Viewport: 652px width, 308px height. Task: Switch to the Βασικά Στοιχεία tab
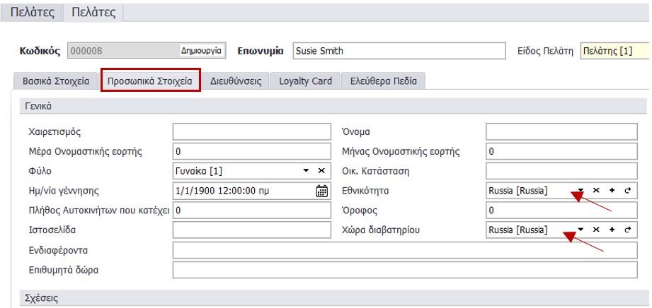pos(54,81)
